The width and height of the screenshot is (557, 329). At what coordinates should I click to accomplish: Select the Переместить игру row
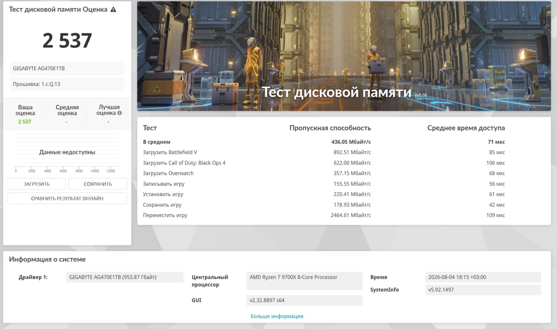coord(324,215)
